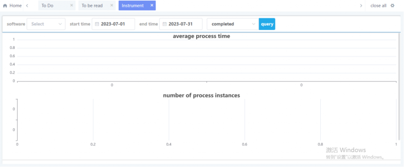Click the Home icon
Image resolution: width=404 pixels, height=167 pixels.
pos(5,6)
